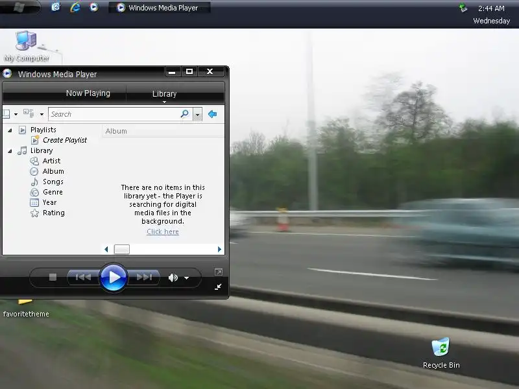Viewport: 519px width, 389px height.
Task: Click the Library music notes icon
Action: click(22, 150)
